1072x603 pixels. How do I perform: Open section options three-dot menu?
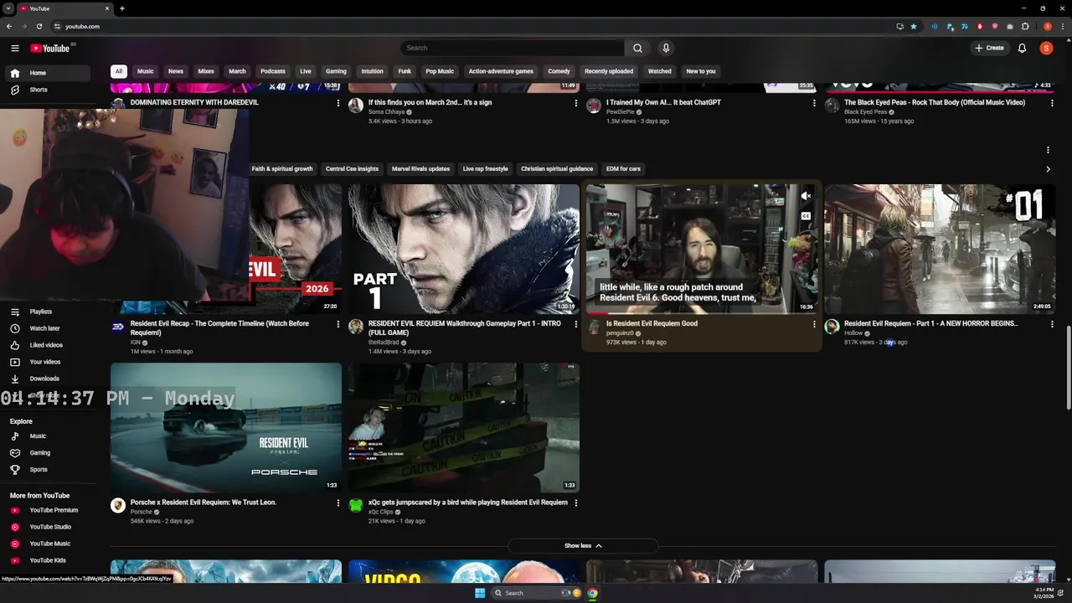tap(1048, 151)
